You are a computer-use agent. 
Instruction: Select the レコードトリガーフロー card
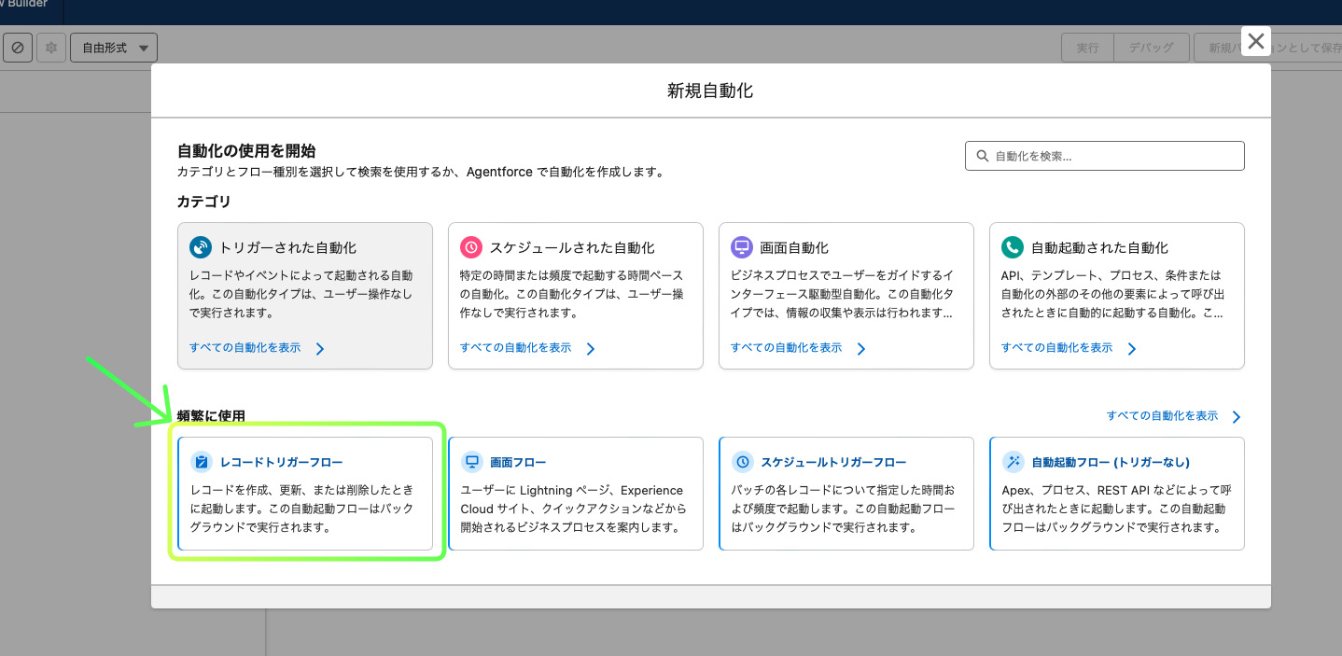[305, 494]
